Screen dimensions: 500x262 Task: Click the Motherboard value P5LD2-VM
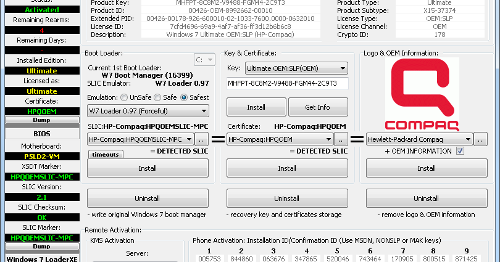[42, 157]
